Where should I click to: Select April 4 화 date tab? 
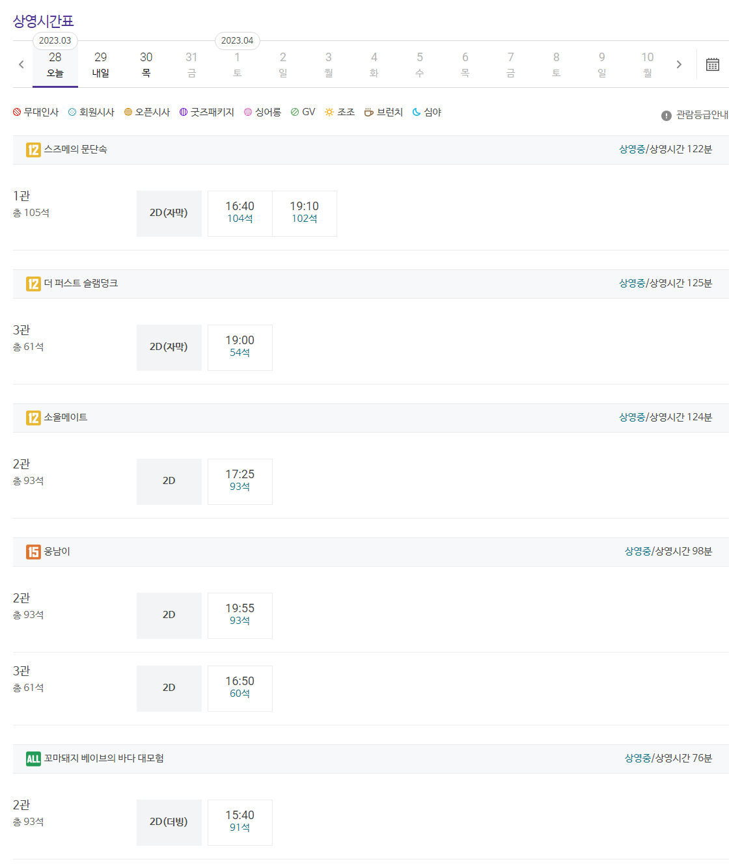point(374,64)
